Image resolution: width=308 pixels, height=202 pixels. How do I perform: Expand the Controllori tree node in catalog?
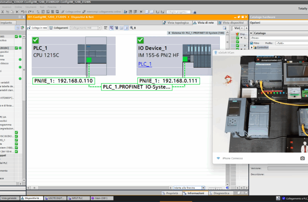click(251, 47)
